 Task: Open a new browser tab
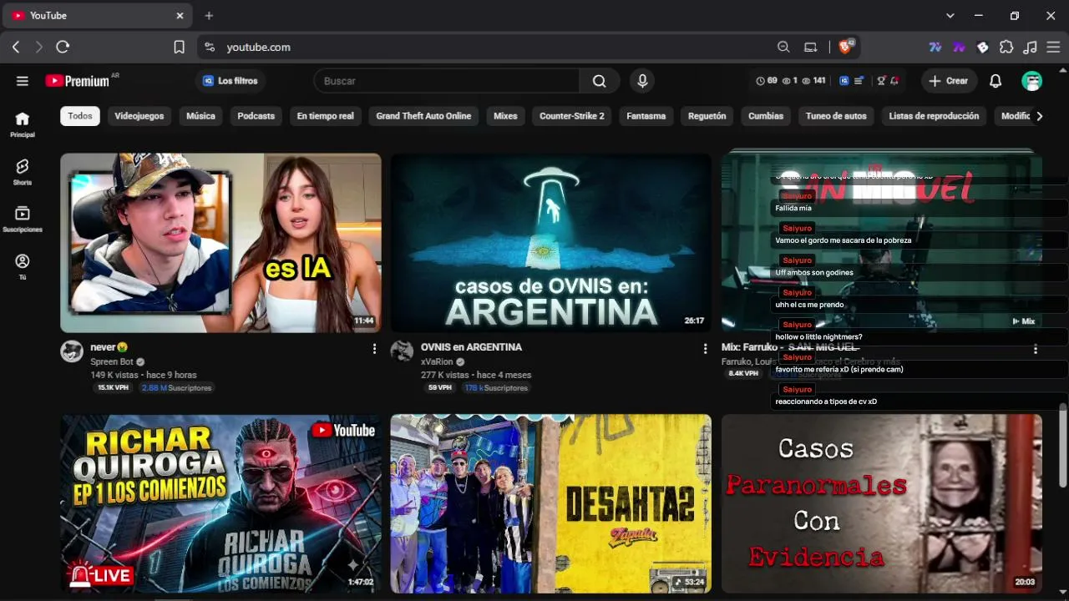[209, 16]
